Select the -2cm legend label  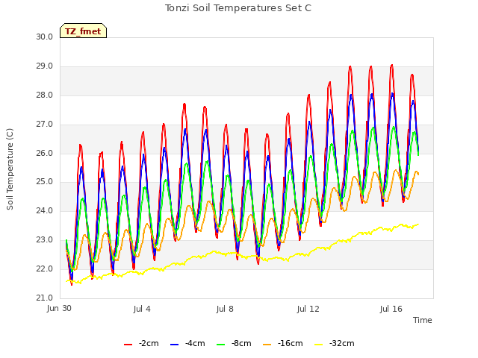tap(149, 343)
